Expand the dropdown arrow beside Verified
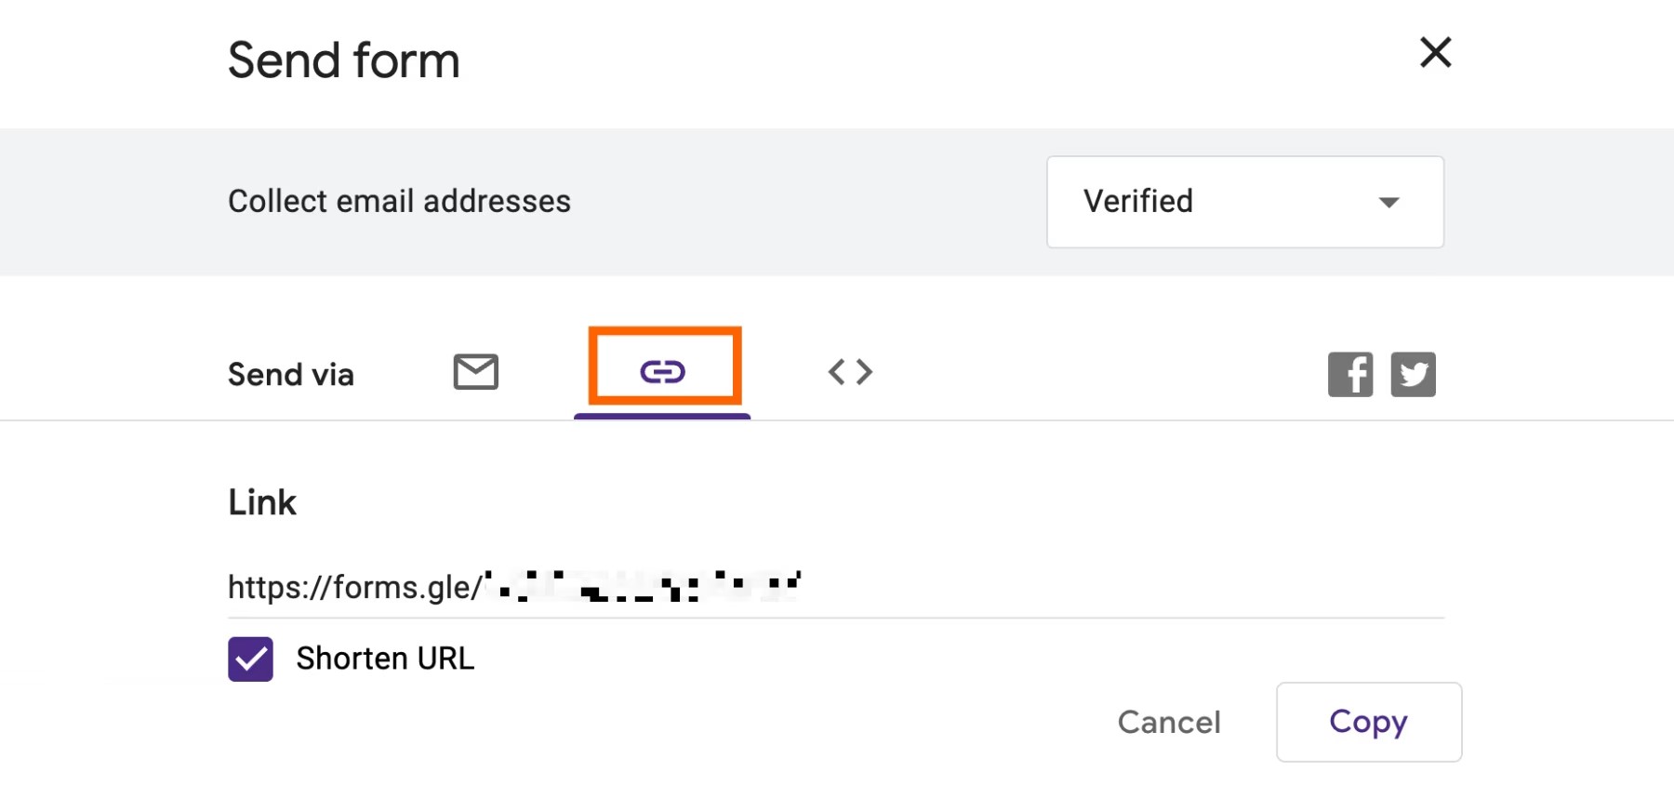Image resolution: width=1674 pixels, height=785 pixels. click(x=1389, y=202)
